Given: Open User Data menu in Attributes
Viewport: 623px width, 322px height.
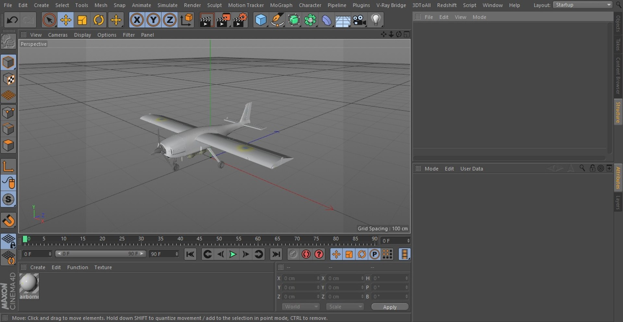Looking at the screenshot, I should coord(471,169).
